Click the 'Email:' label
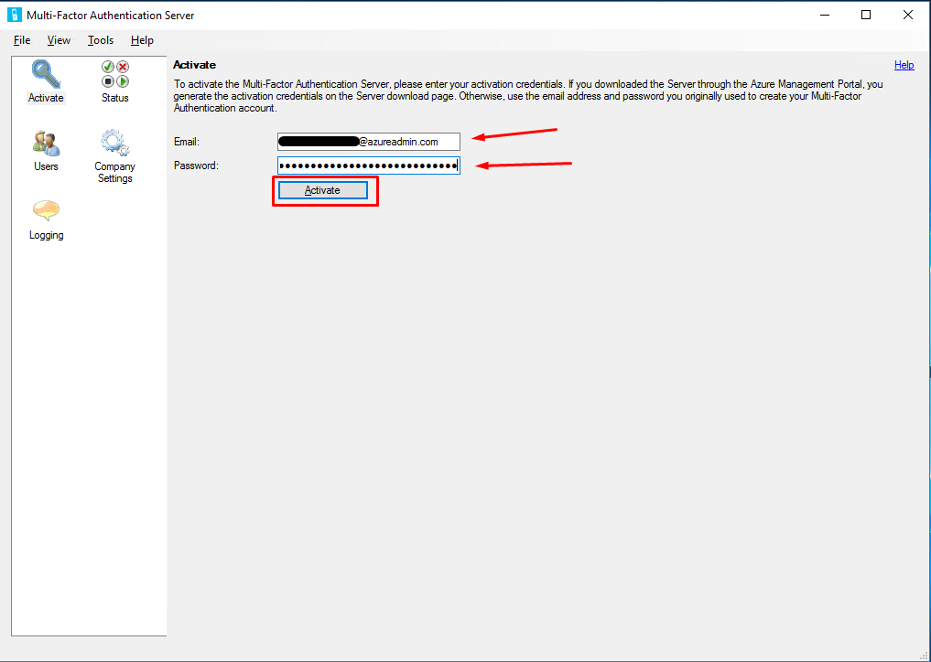 click(x=187, y=142)
